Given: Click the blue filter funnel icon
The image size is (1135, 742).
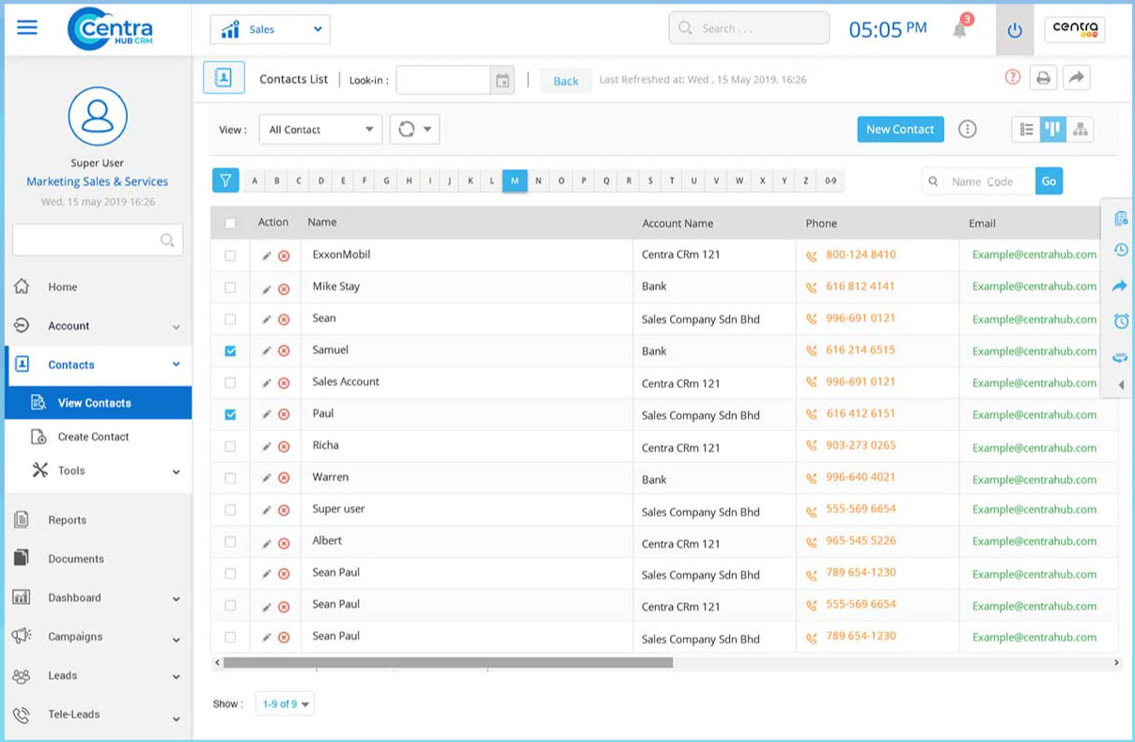Looking at the screenshot, I should coord(225,180).
